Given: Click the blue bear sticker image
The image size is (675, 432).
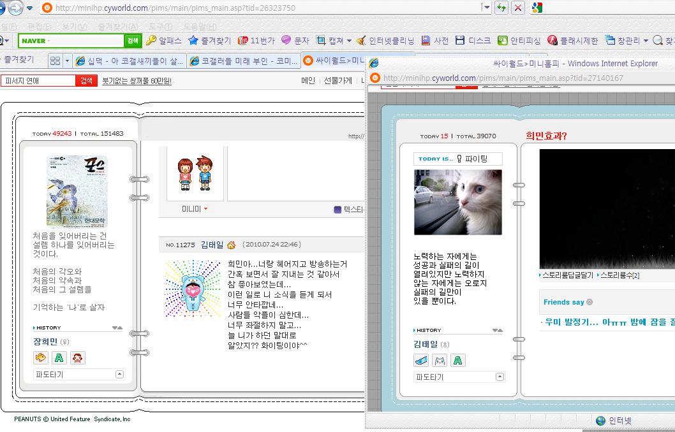Looking at the screenshot, I should (193, 289).
